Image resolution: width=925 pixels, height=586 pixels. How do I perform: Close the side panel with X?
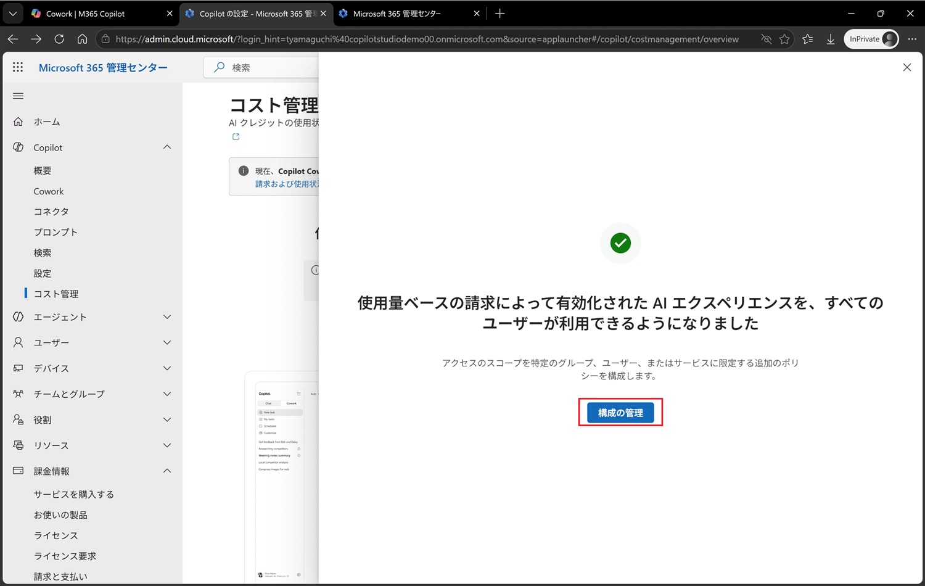pyautogui.click(x=907, y=67)
